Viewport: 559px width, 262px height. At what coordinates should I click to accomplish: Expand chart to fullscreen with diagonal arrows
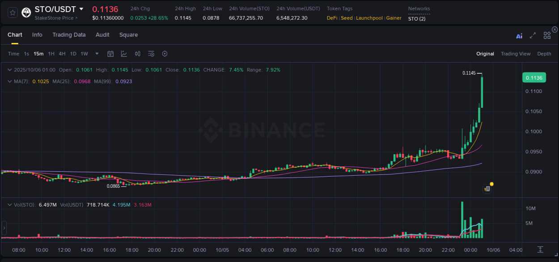coord(532,35)
